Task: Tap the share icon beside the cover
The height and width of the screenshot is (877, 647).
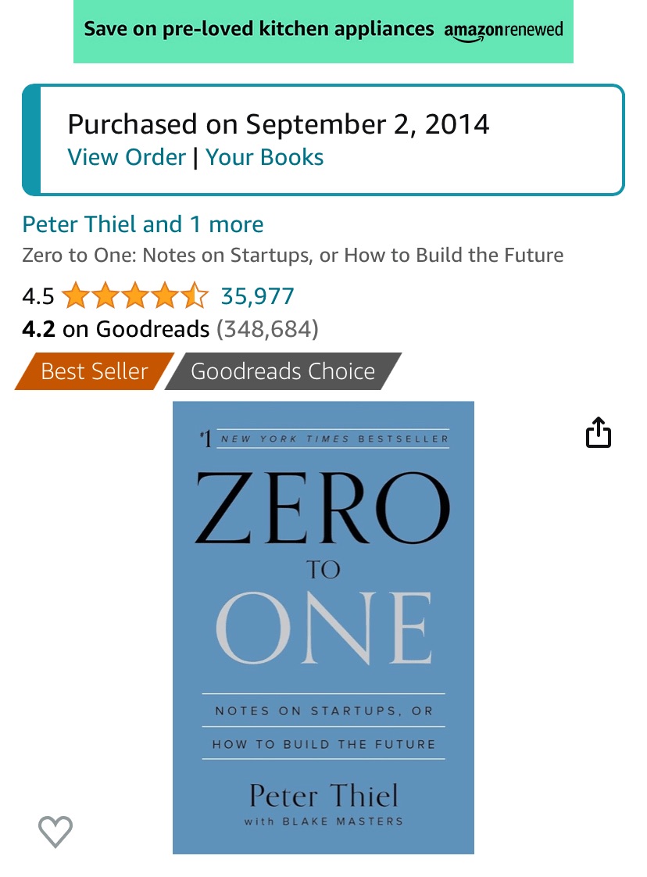Action: (598, 432)
